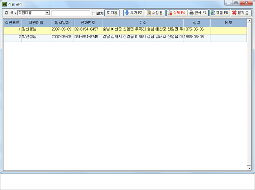This screenshot has height=190, width=255.
Task: Click the 다음 next search button
Action: click(x=112, y=13)
